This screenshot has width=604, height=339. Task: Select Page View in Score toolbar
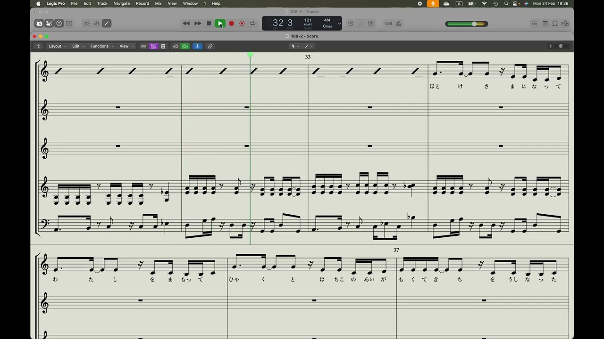[163, 46]
